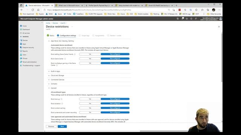Click the browser Back arrow
241x135 pixels.
pyautogui.click(x=22, y=10)
